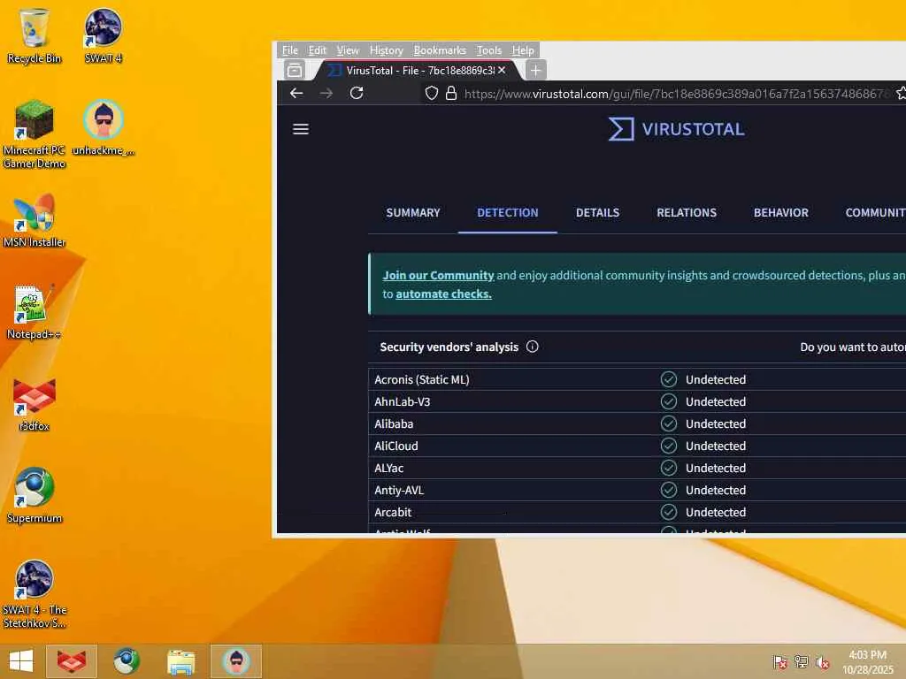The width and height of the screenshot is (906, 679).
Task: Click the Antiy-AVL vendor name
Action: [x=399, y=490]
